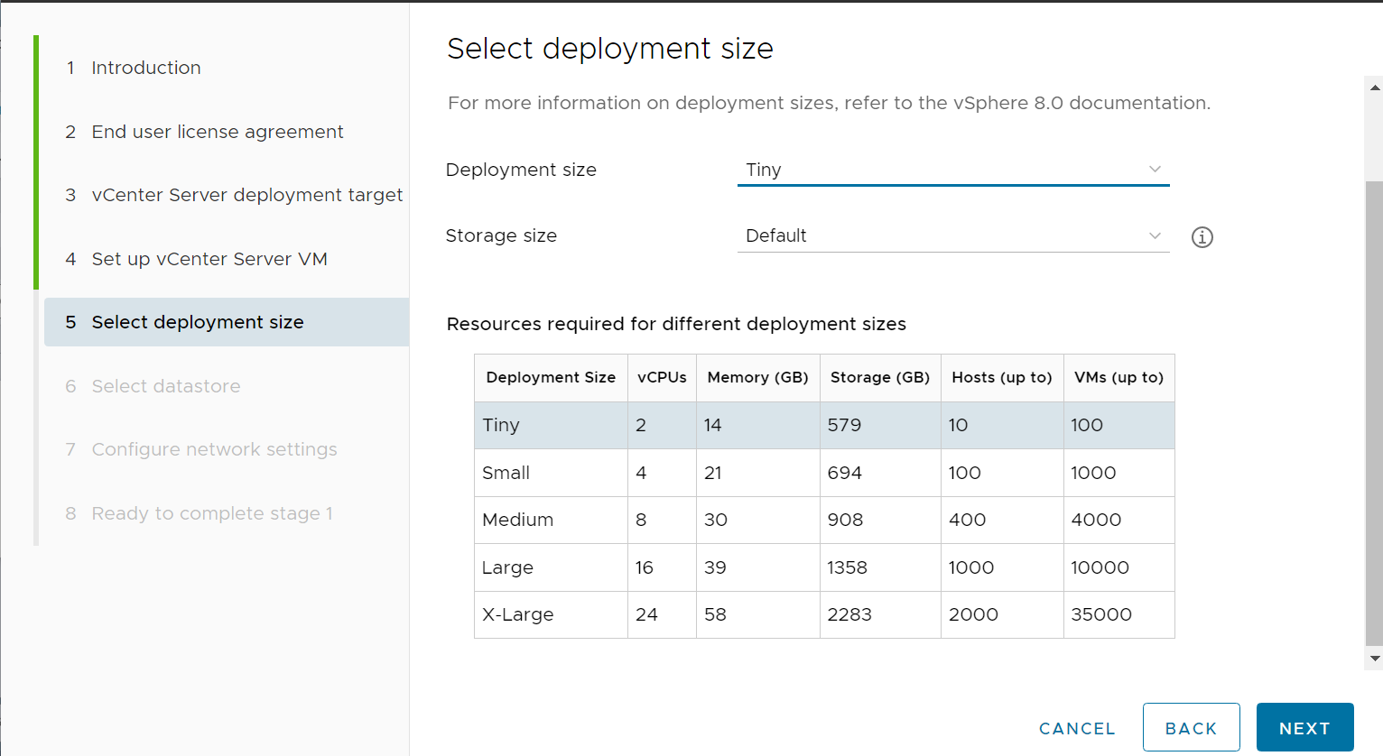The width and height of the screenshot is (1383, 756).
Task: Click the Tiny row name cell
Action: pos(551,425)
